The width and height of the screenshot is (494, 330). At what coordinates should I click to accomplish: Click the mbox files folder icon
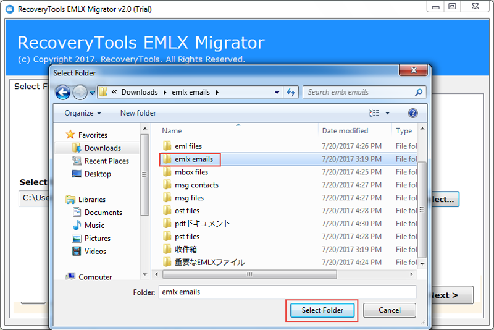[x=167, y=172]
